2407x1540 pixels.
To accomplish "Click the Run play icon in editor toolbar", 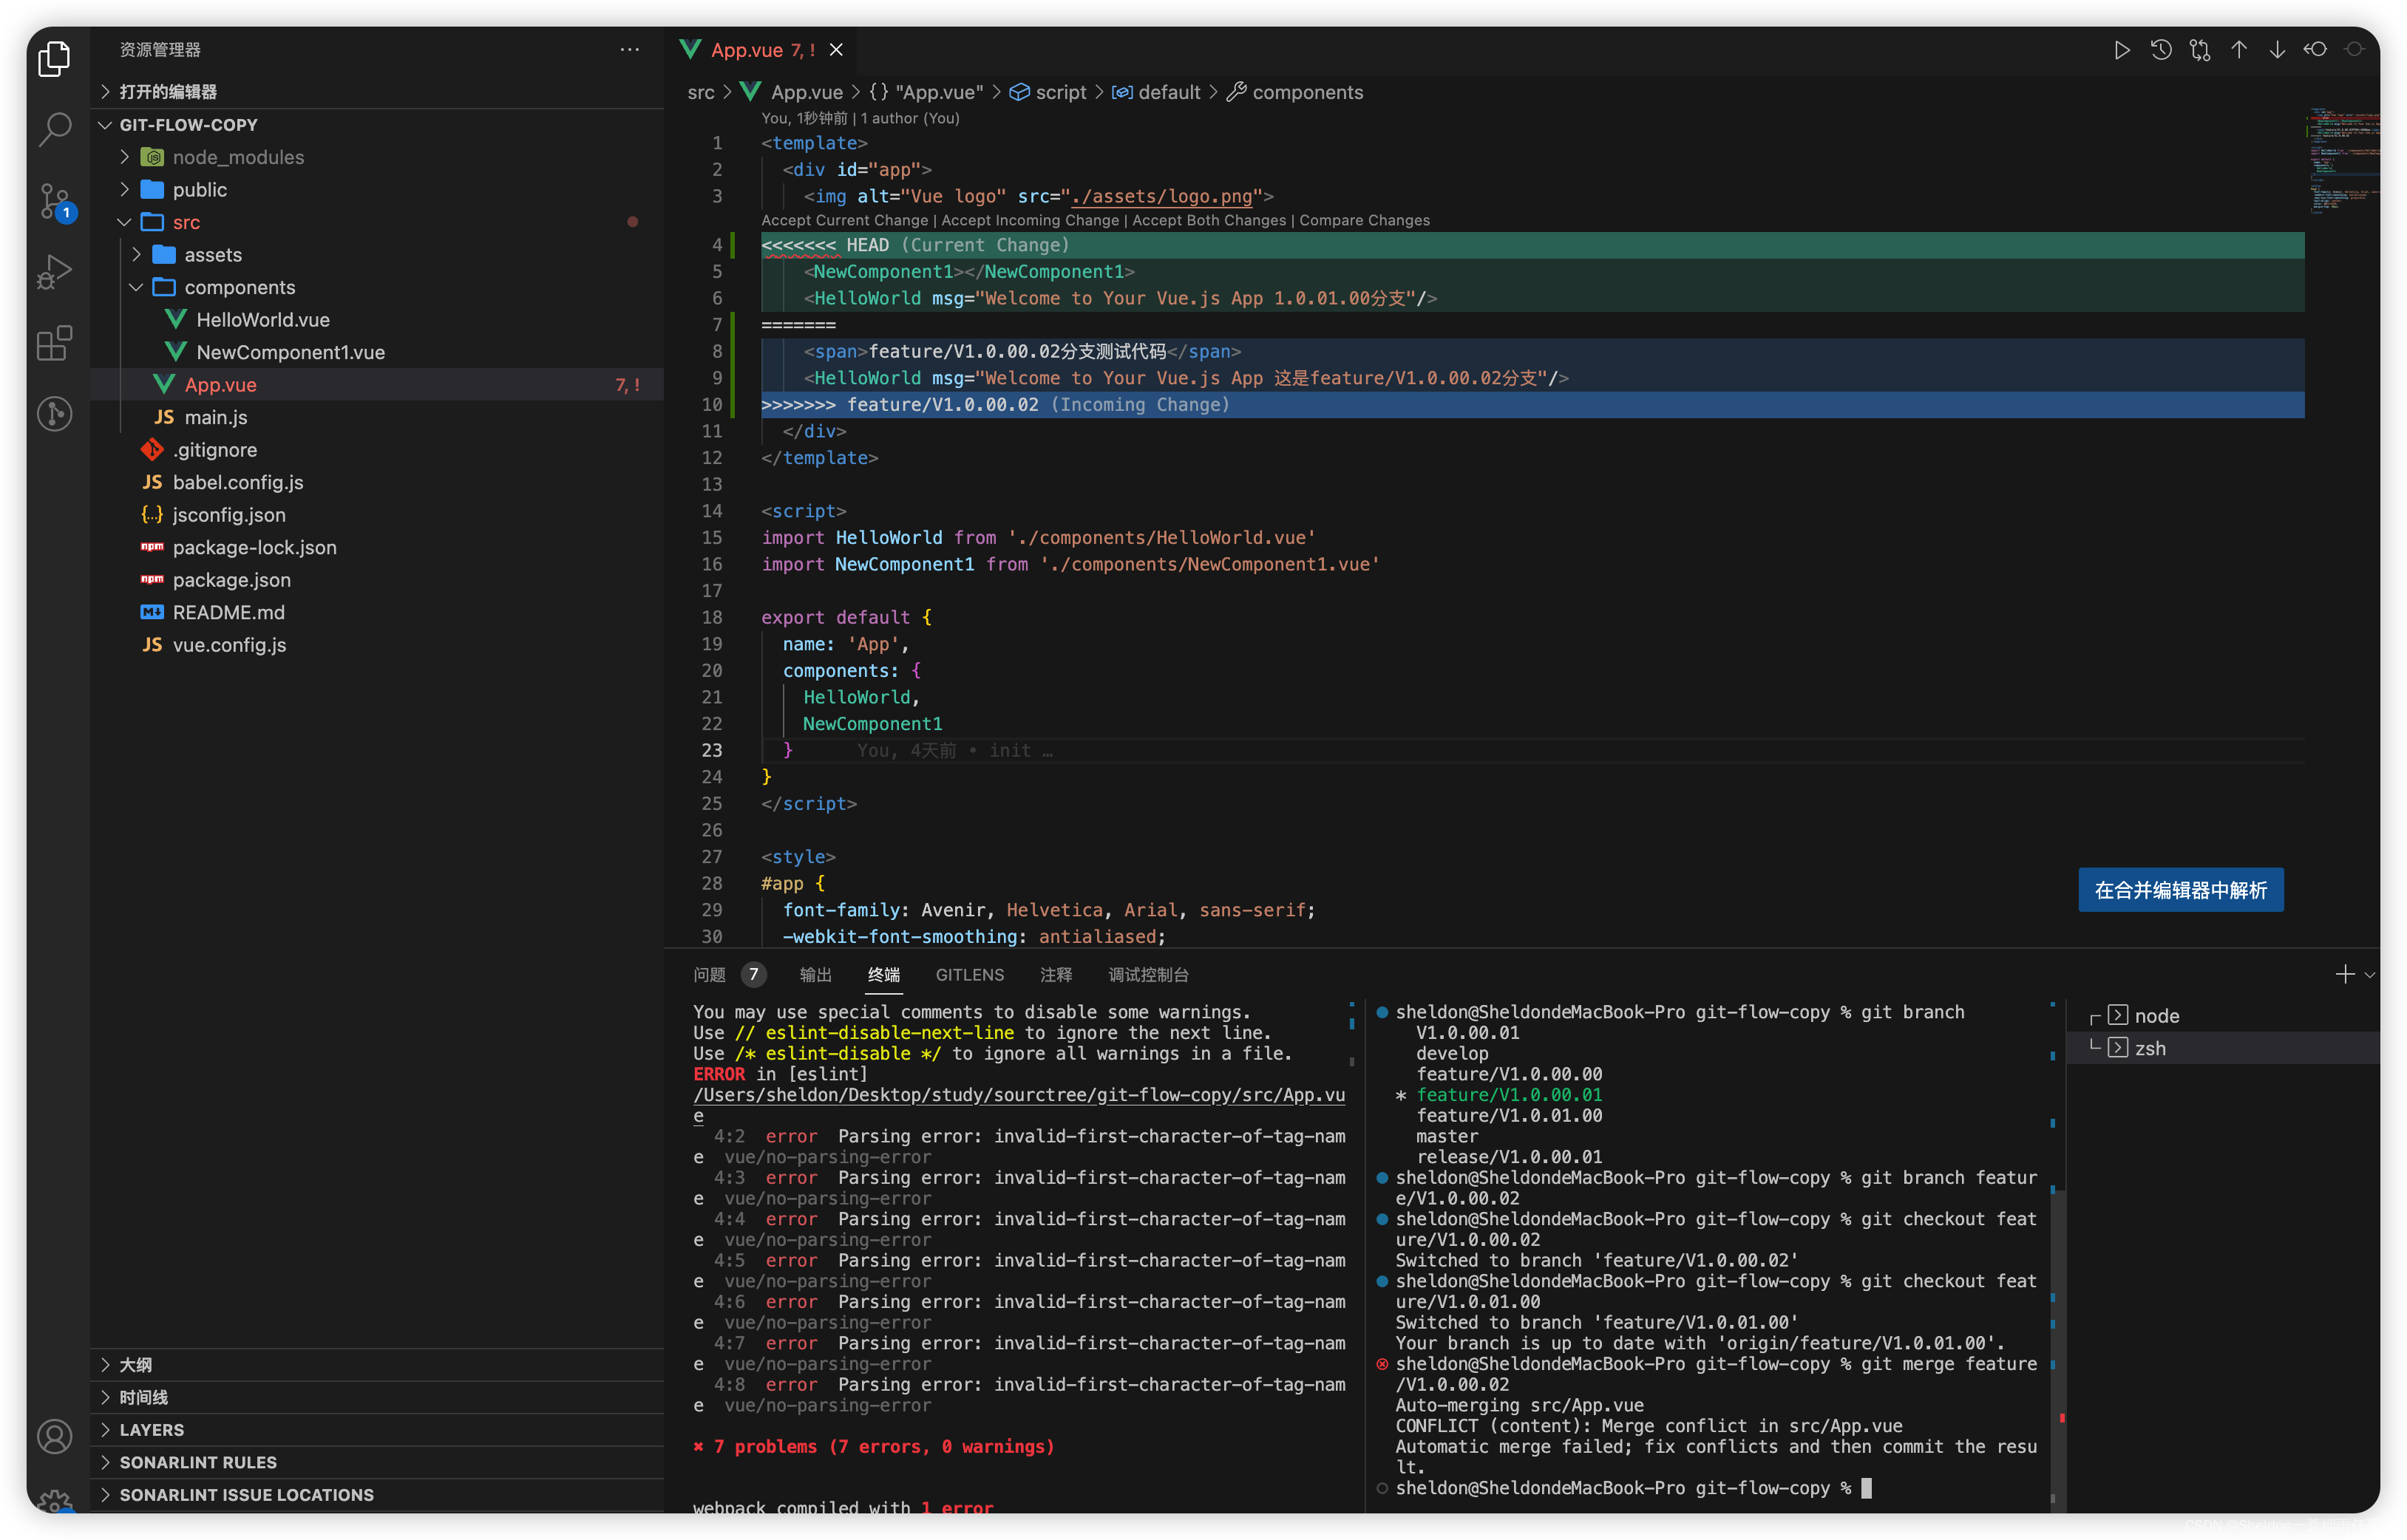I will (x=2121, y=50).
